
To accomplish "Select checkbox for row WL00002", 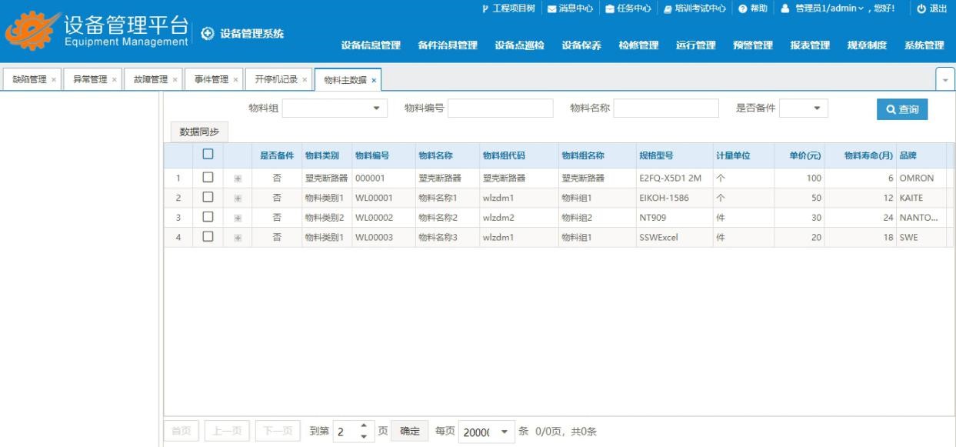I will click(x=208, y=217).
